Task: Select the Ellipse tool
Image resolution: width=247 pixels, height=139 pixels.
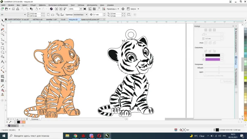Action: pyautogui.click(x=2, y=52)
